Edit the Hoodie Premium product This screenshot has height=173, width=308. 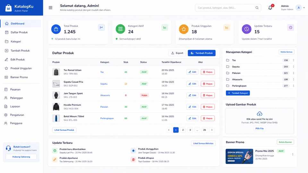tap(192, 107)
